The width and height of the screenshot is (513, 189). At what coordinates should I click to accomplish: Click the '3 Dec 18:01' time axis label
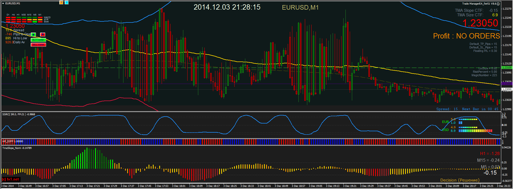tap(179, 186)
